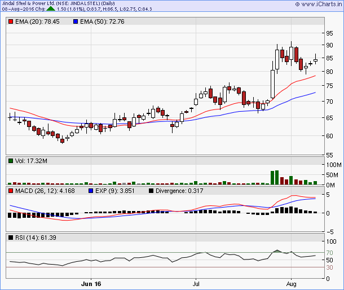The height and width of the screenshot is (290, 344).
Task: Click the last candlestick on the price chart
Action: [315, 60]
